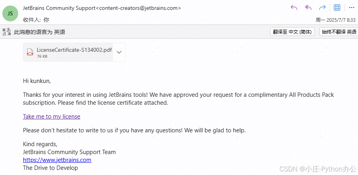Click the JS sender avatar
The width and height of the screenshot is (358, 175).
pos(10,13)
